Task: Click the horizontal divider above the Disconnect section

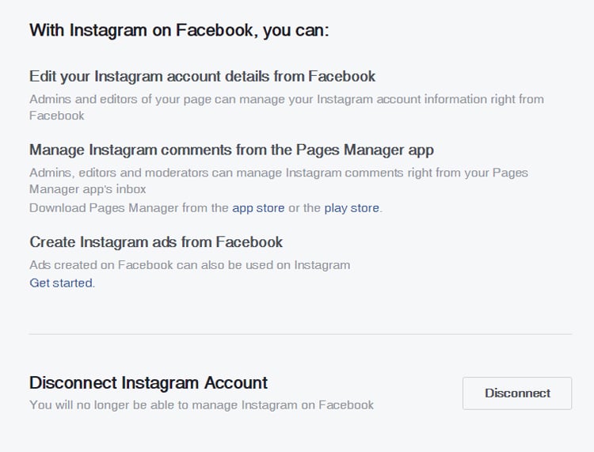Action: coord(300,334)
